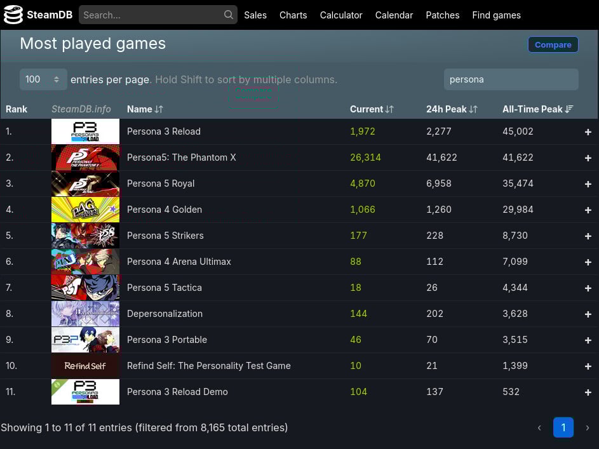Sort table by 24h Peak column
Viewport: 599px width, 449px height.
452,109
